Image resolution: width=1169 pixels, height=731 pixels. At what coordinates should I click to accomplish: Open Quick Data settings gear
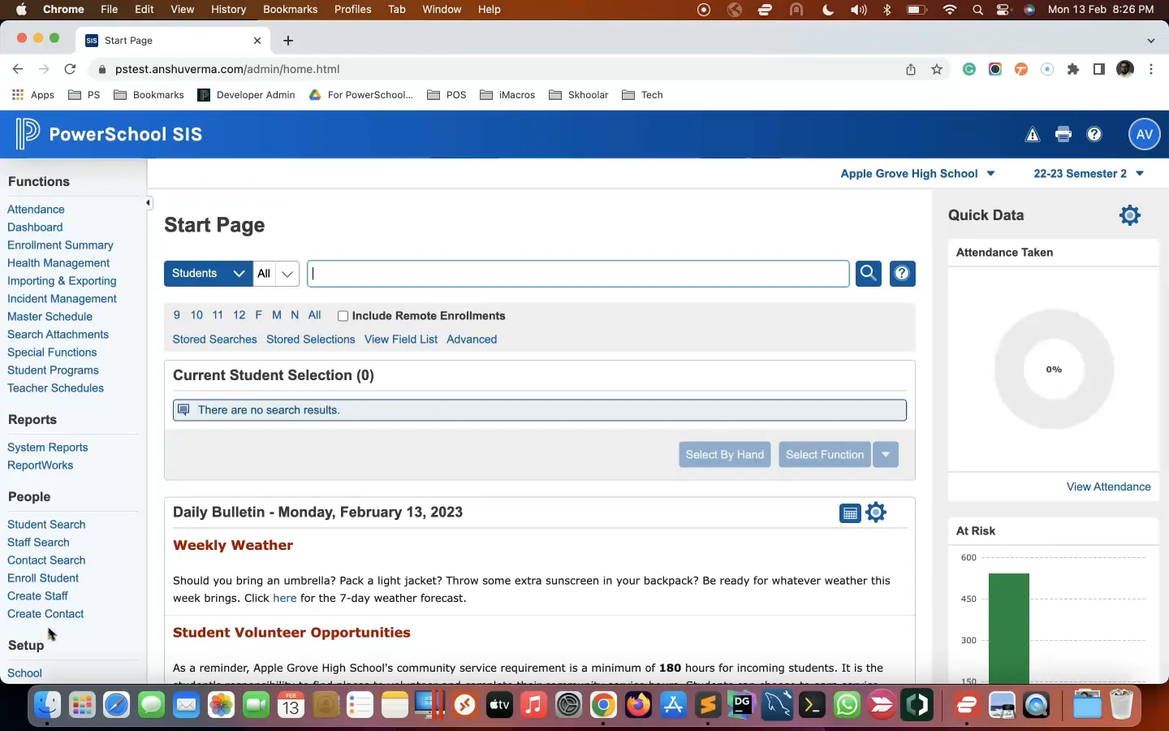coord(1130,215)
